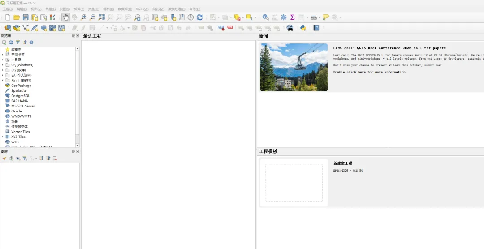Open the select-by-location yellow square dropdown arrow
This screenshot has width=484, height=249.
(x=255, y=17)
